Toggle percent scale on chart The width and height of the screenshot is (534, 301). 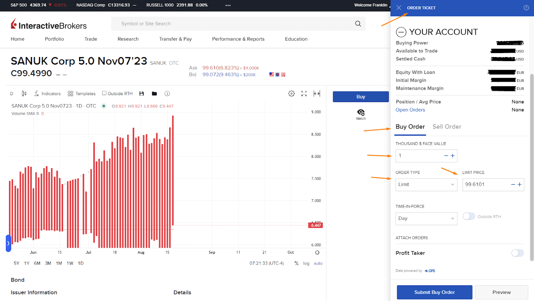[x=296, y=263]
